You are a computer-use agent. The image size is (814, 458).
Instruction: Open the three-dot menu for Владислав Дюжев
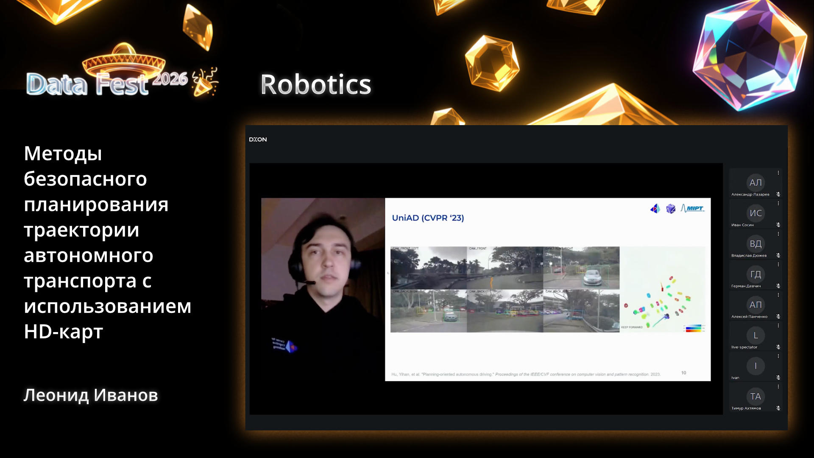[778, 234]
